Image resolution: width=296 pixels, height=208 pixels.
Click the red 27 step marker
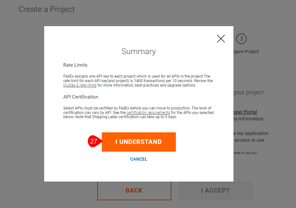coord(94,141)
